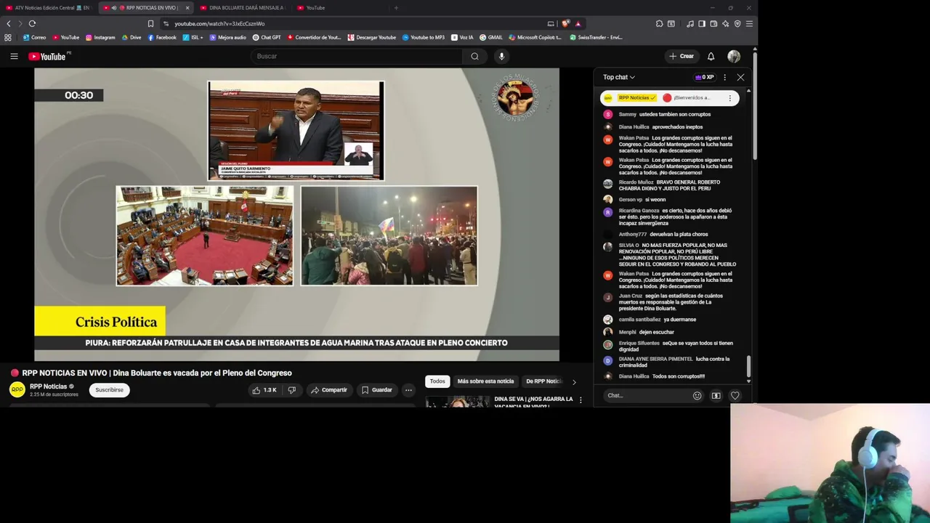Close the live chat panel
Screen dimensions: 930x523
coord(740,77)
